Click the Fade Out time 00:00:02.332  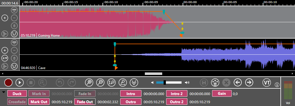click(108, 102)
